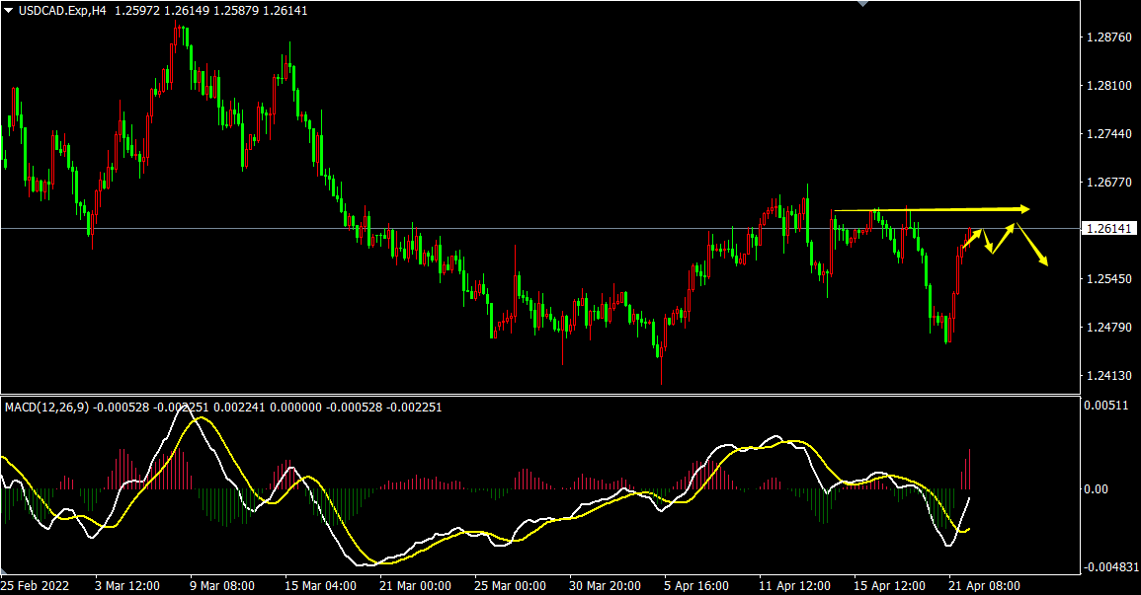Click the horizontal bid price line
Screen dimensions: 1141x595
[x=540, y=228]
